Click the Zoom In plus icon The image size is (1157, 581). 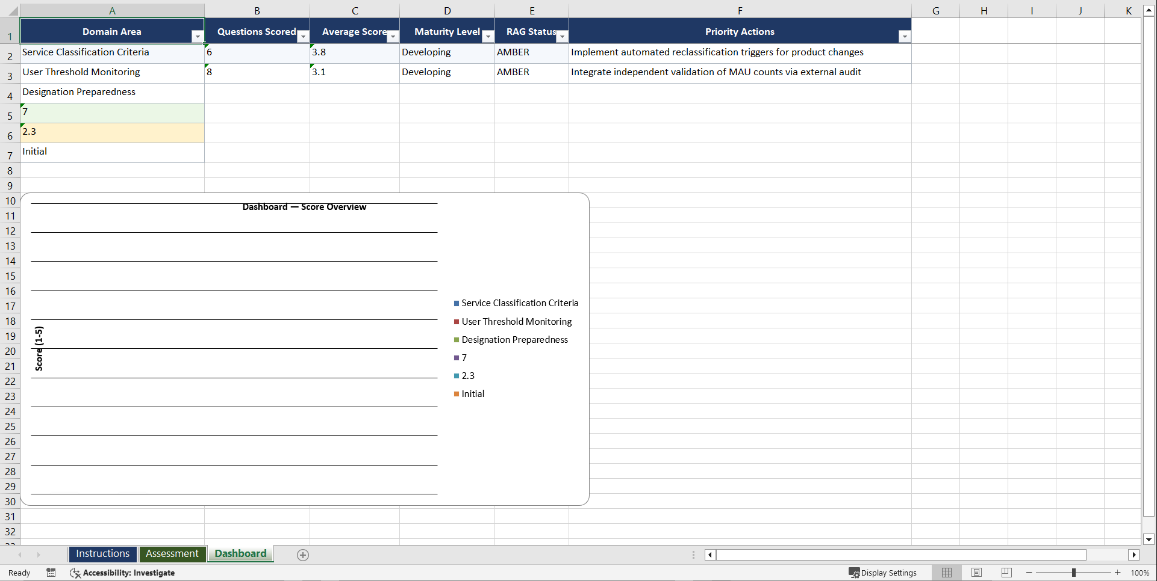pyautogui.click(x=1117, y=573)
